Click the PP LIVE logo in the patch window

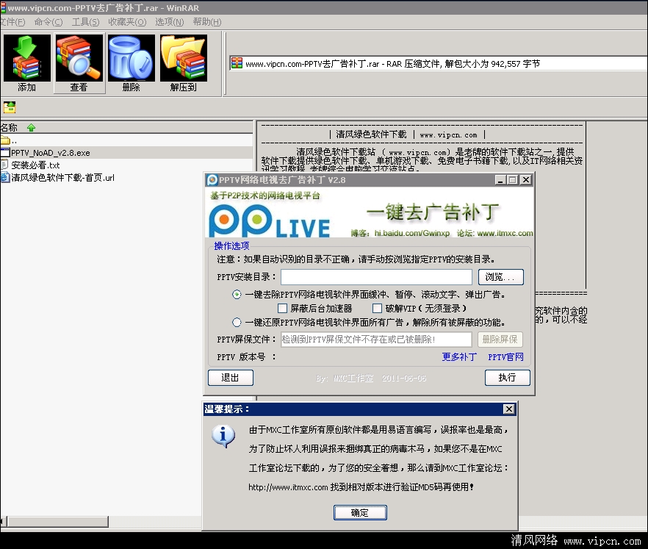pos(270,221)
